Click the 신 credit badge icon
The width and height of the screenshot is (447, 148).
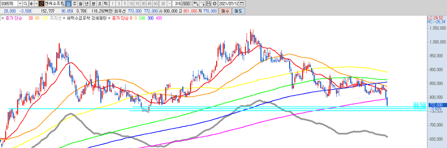coord(42,3)
